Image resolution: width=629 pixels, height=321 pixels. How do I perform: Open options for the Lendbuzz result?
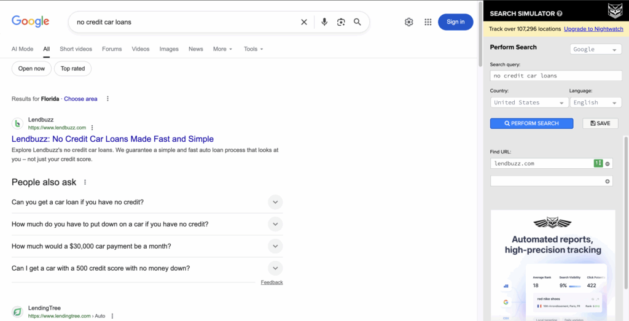[x=92, y=128]
